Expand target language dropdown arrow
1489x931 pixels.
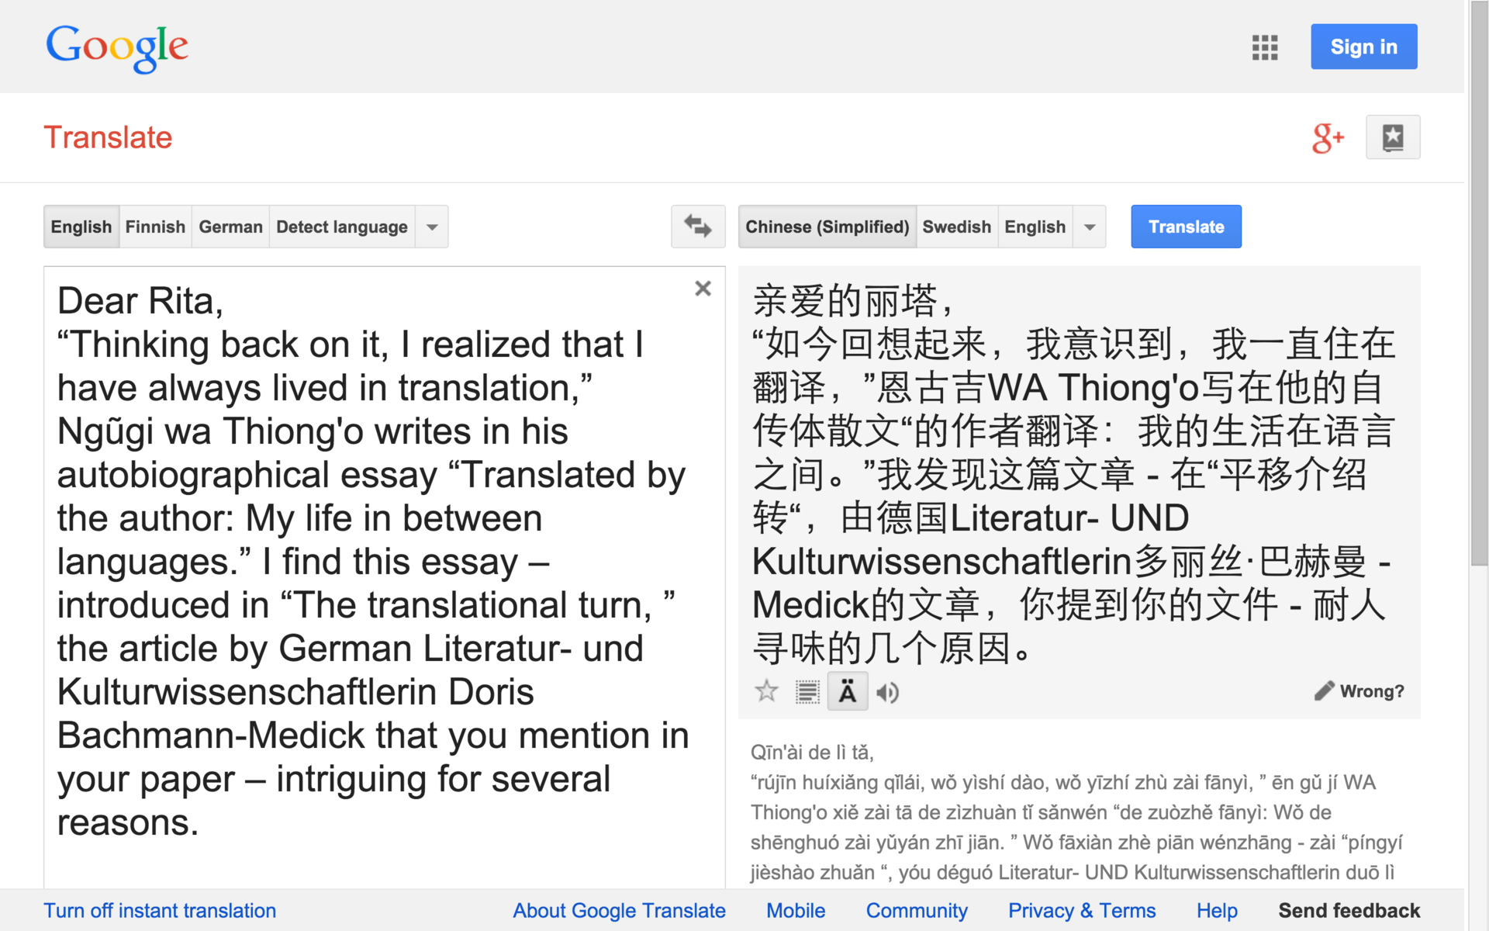pos(1089,227)
